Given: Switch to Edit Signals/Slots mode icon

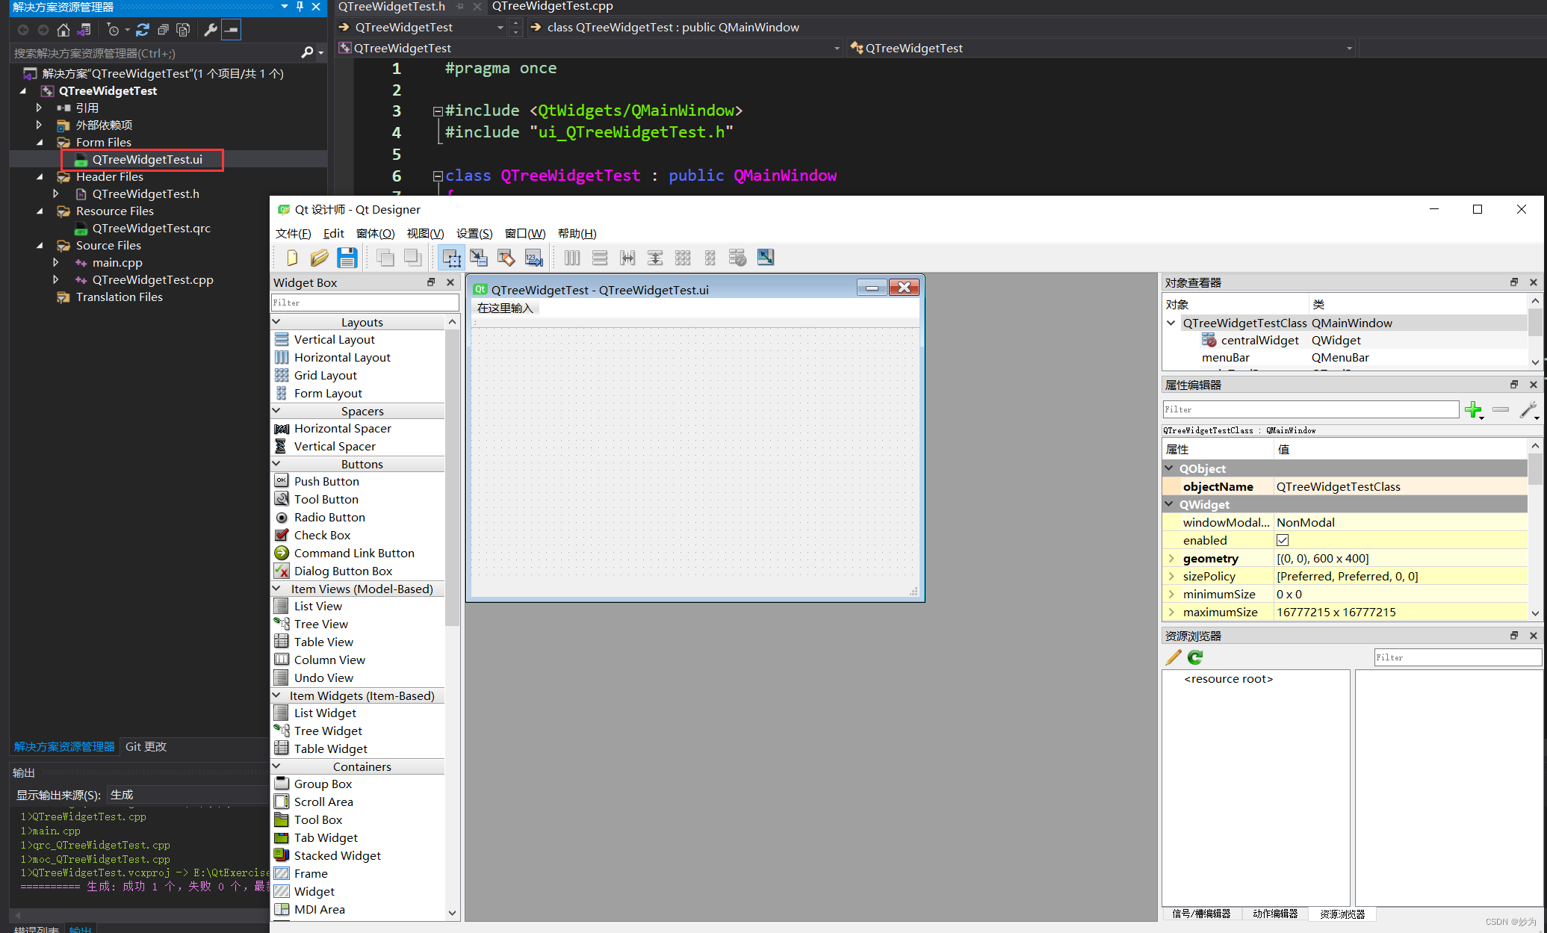Looking at the screenshot, I should point(479,258).
